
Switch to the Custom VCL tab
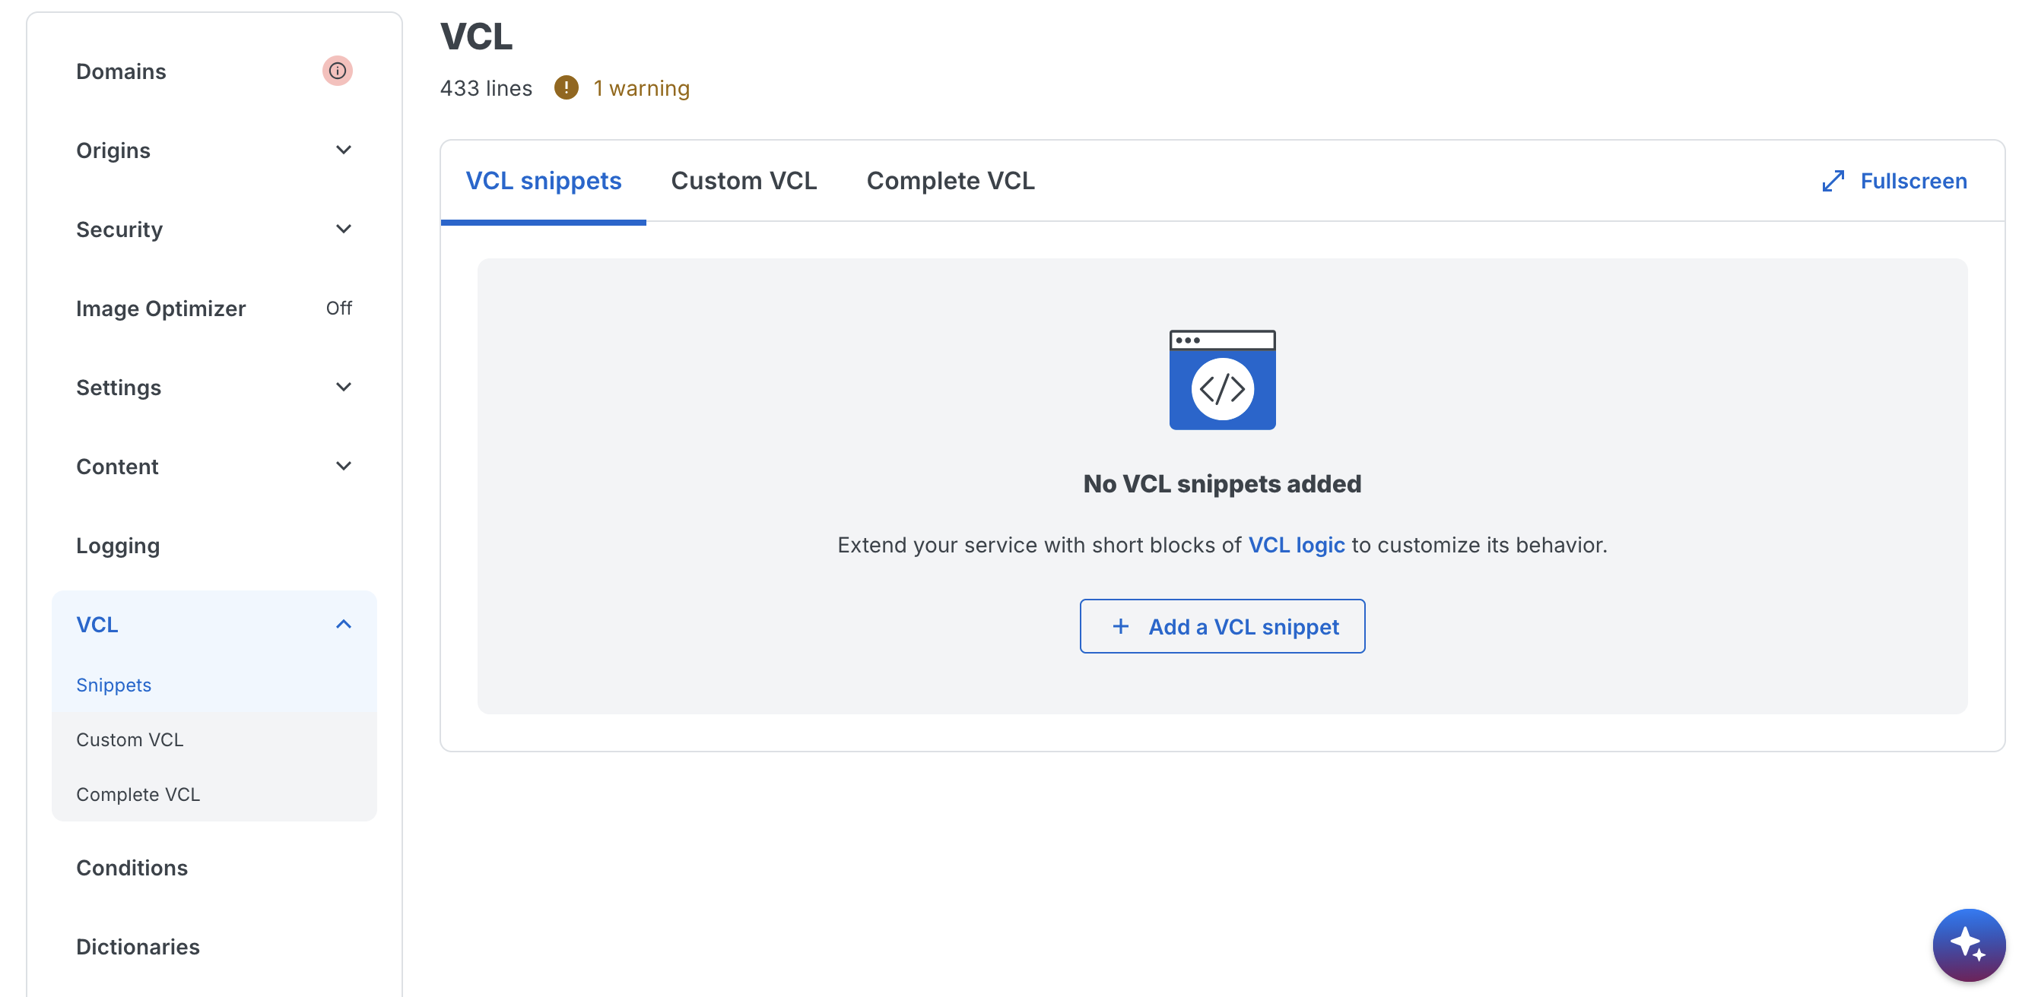tap(744, 180)
